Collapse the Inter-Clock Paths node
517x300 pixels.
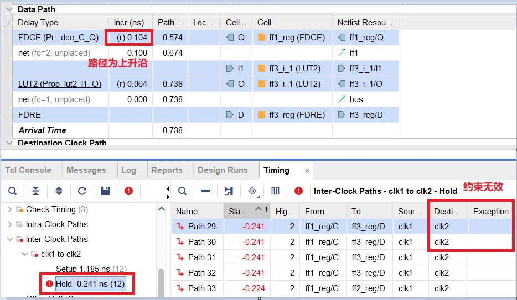pos(9,239)
